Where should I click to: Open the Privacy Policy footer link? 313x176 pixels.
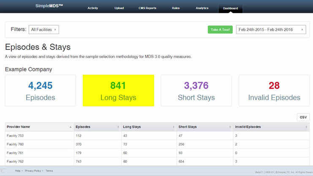tap(33, 171)
